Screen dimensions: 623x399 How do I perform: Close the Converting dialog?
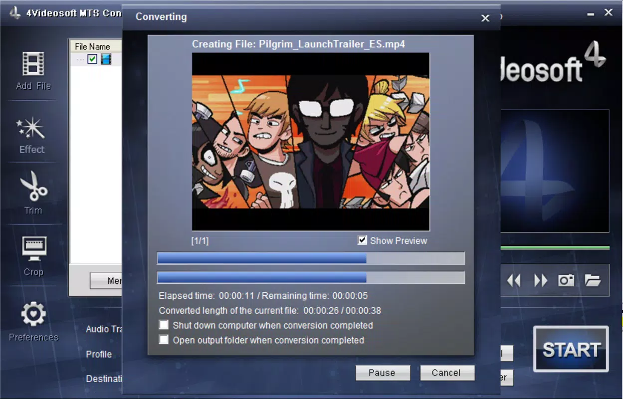tap(485, 18)
